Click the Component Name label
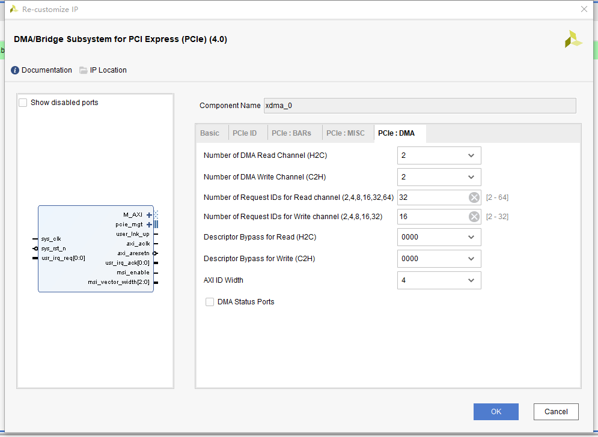This screenshot has width=598, height=437. click(230, 106)
